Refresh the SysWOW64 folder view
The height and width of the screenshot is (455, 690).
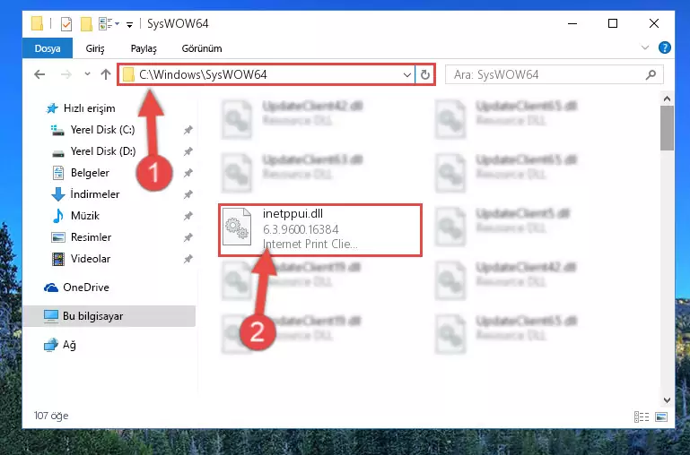pos(424,74)
